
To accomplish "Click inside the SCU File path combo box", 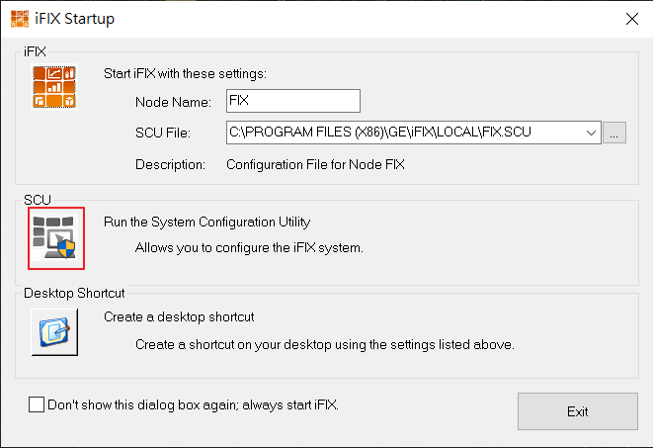I will point(405,133).
